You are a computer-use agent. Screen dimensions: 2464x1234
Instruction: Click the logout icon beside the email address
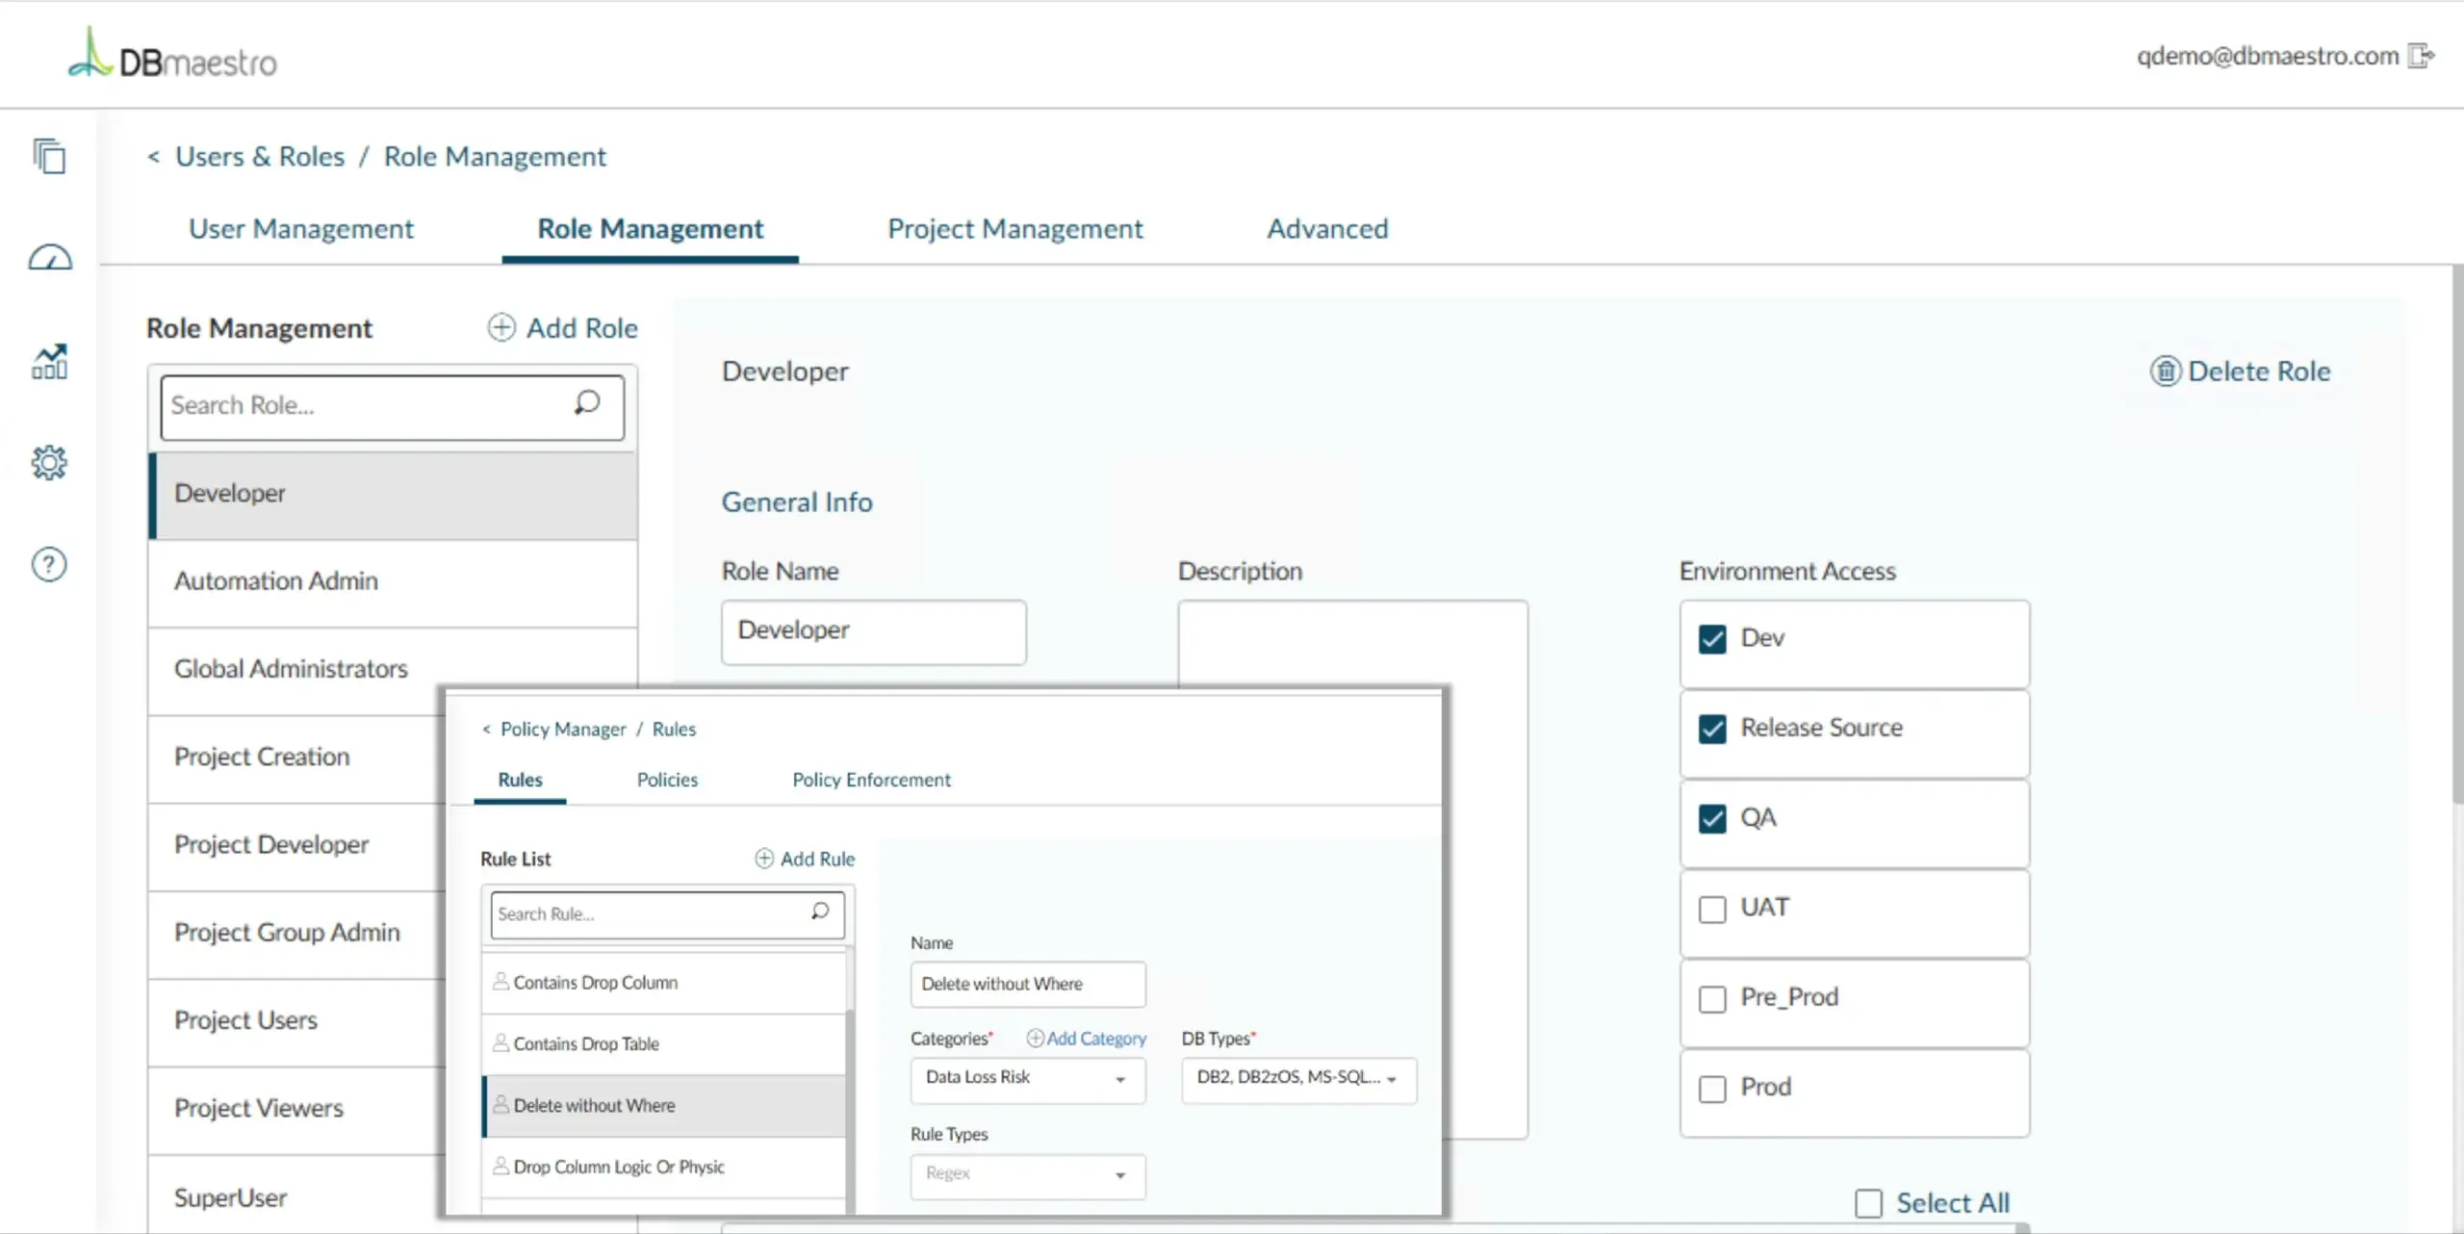(x=2421, y=56)
